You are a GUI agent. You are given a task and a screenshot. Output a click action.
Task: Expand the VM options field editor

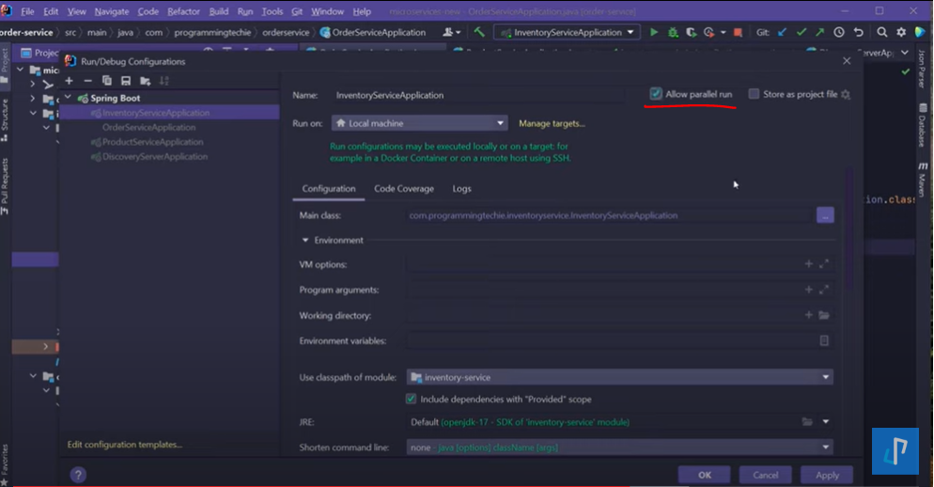(824, 263)
